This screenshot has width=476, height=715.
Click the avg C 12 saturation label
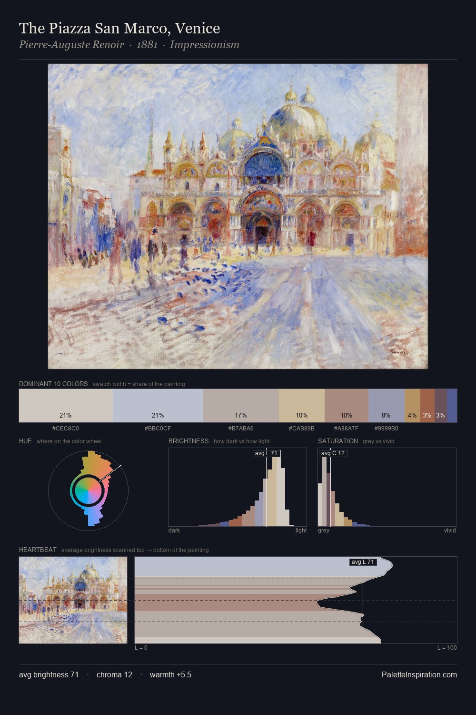[333, 453]
